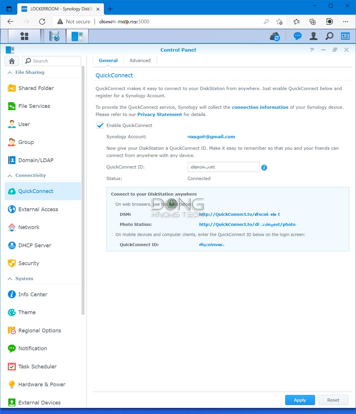Open Group settings
The width and height of the screenshot is (356, 414).
(x=43, y=142)
